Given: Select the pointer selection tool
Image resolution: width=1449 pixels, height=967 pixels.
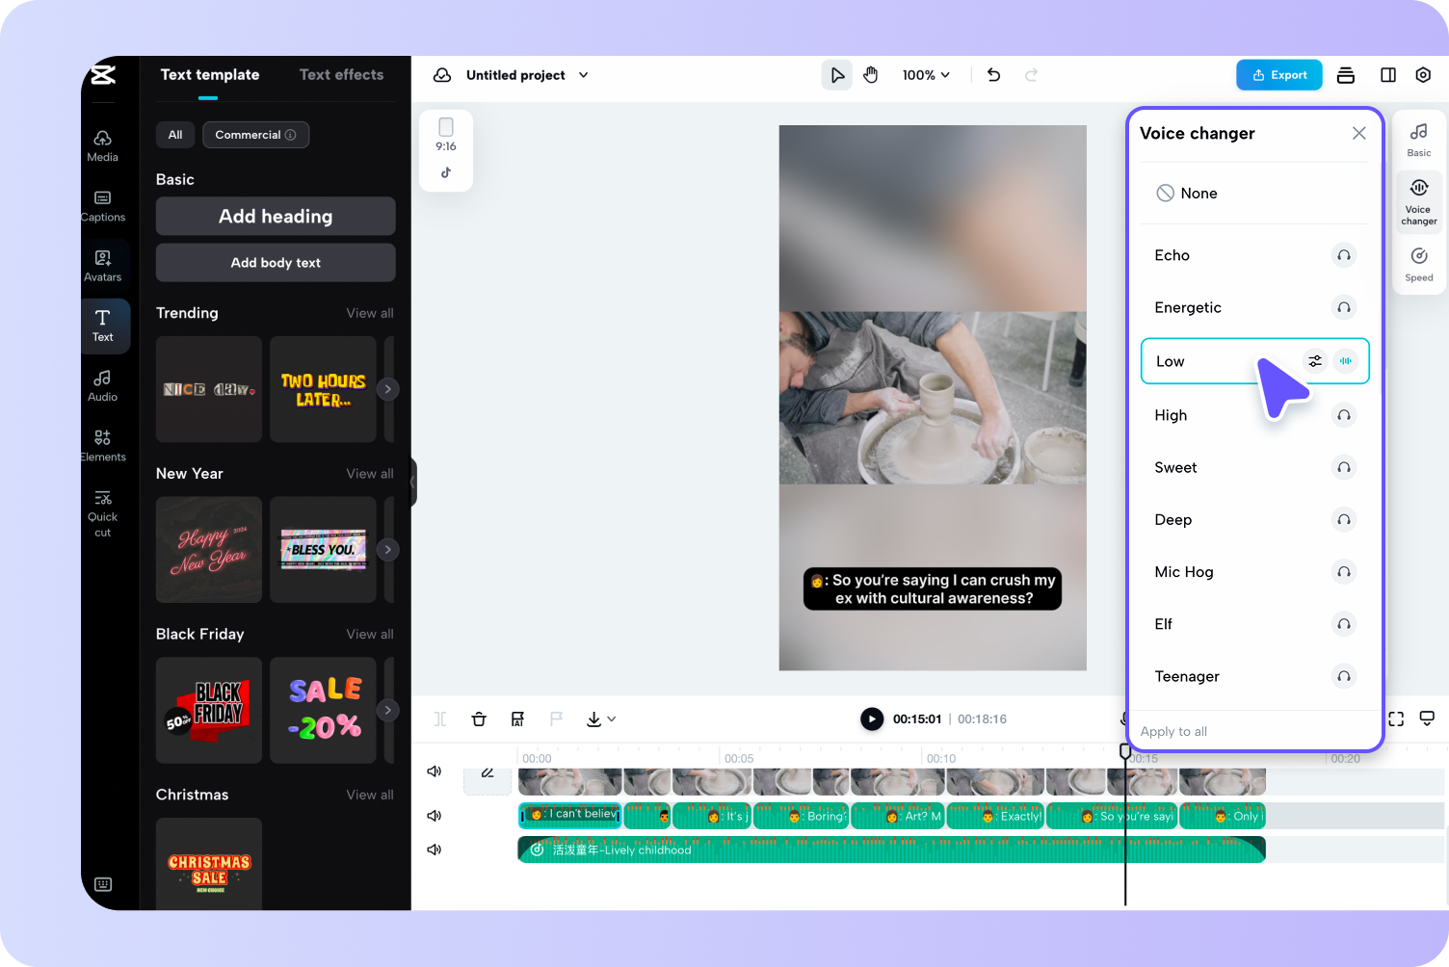Looking at the screenshot, I should point(837,75).
